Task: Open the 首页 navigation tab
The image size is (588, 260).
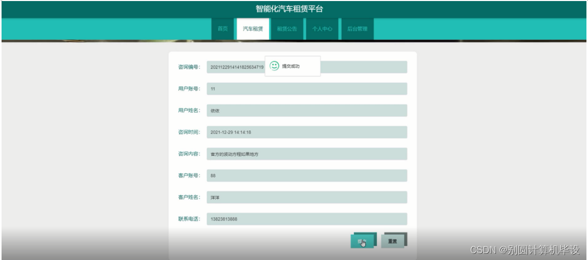Action: click(x=223, y=29)
